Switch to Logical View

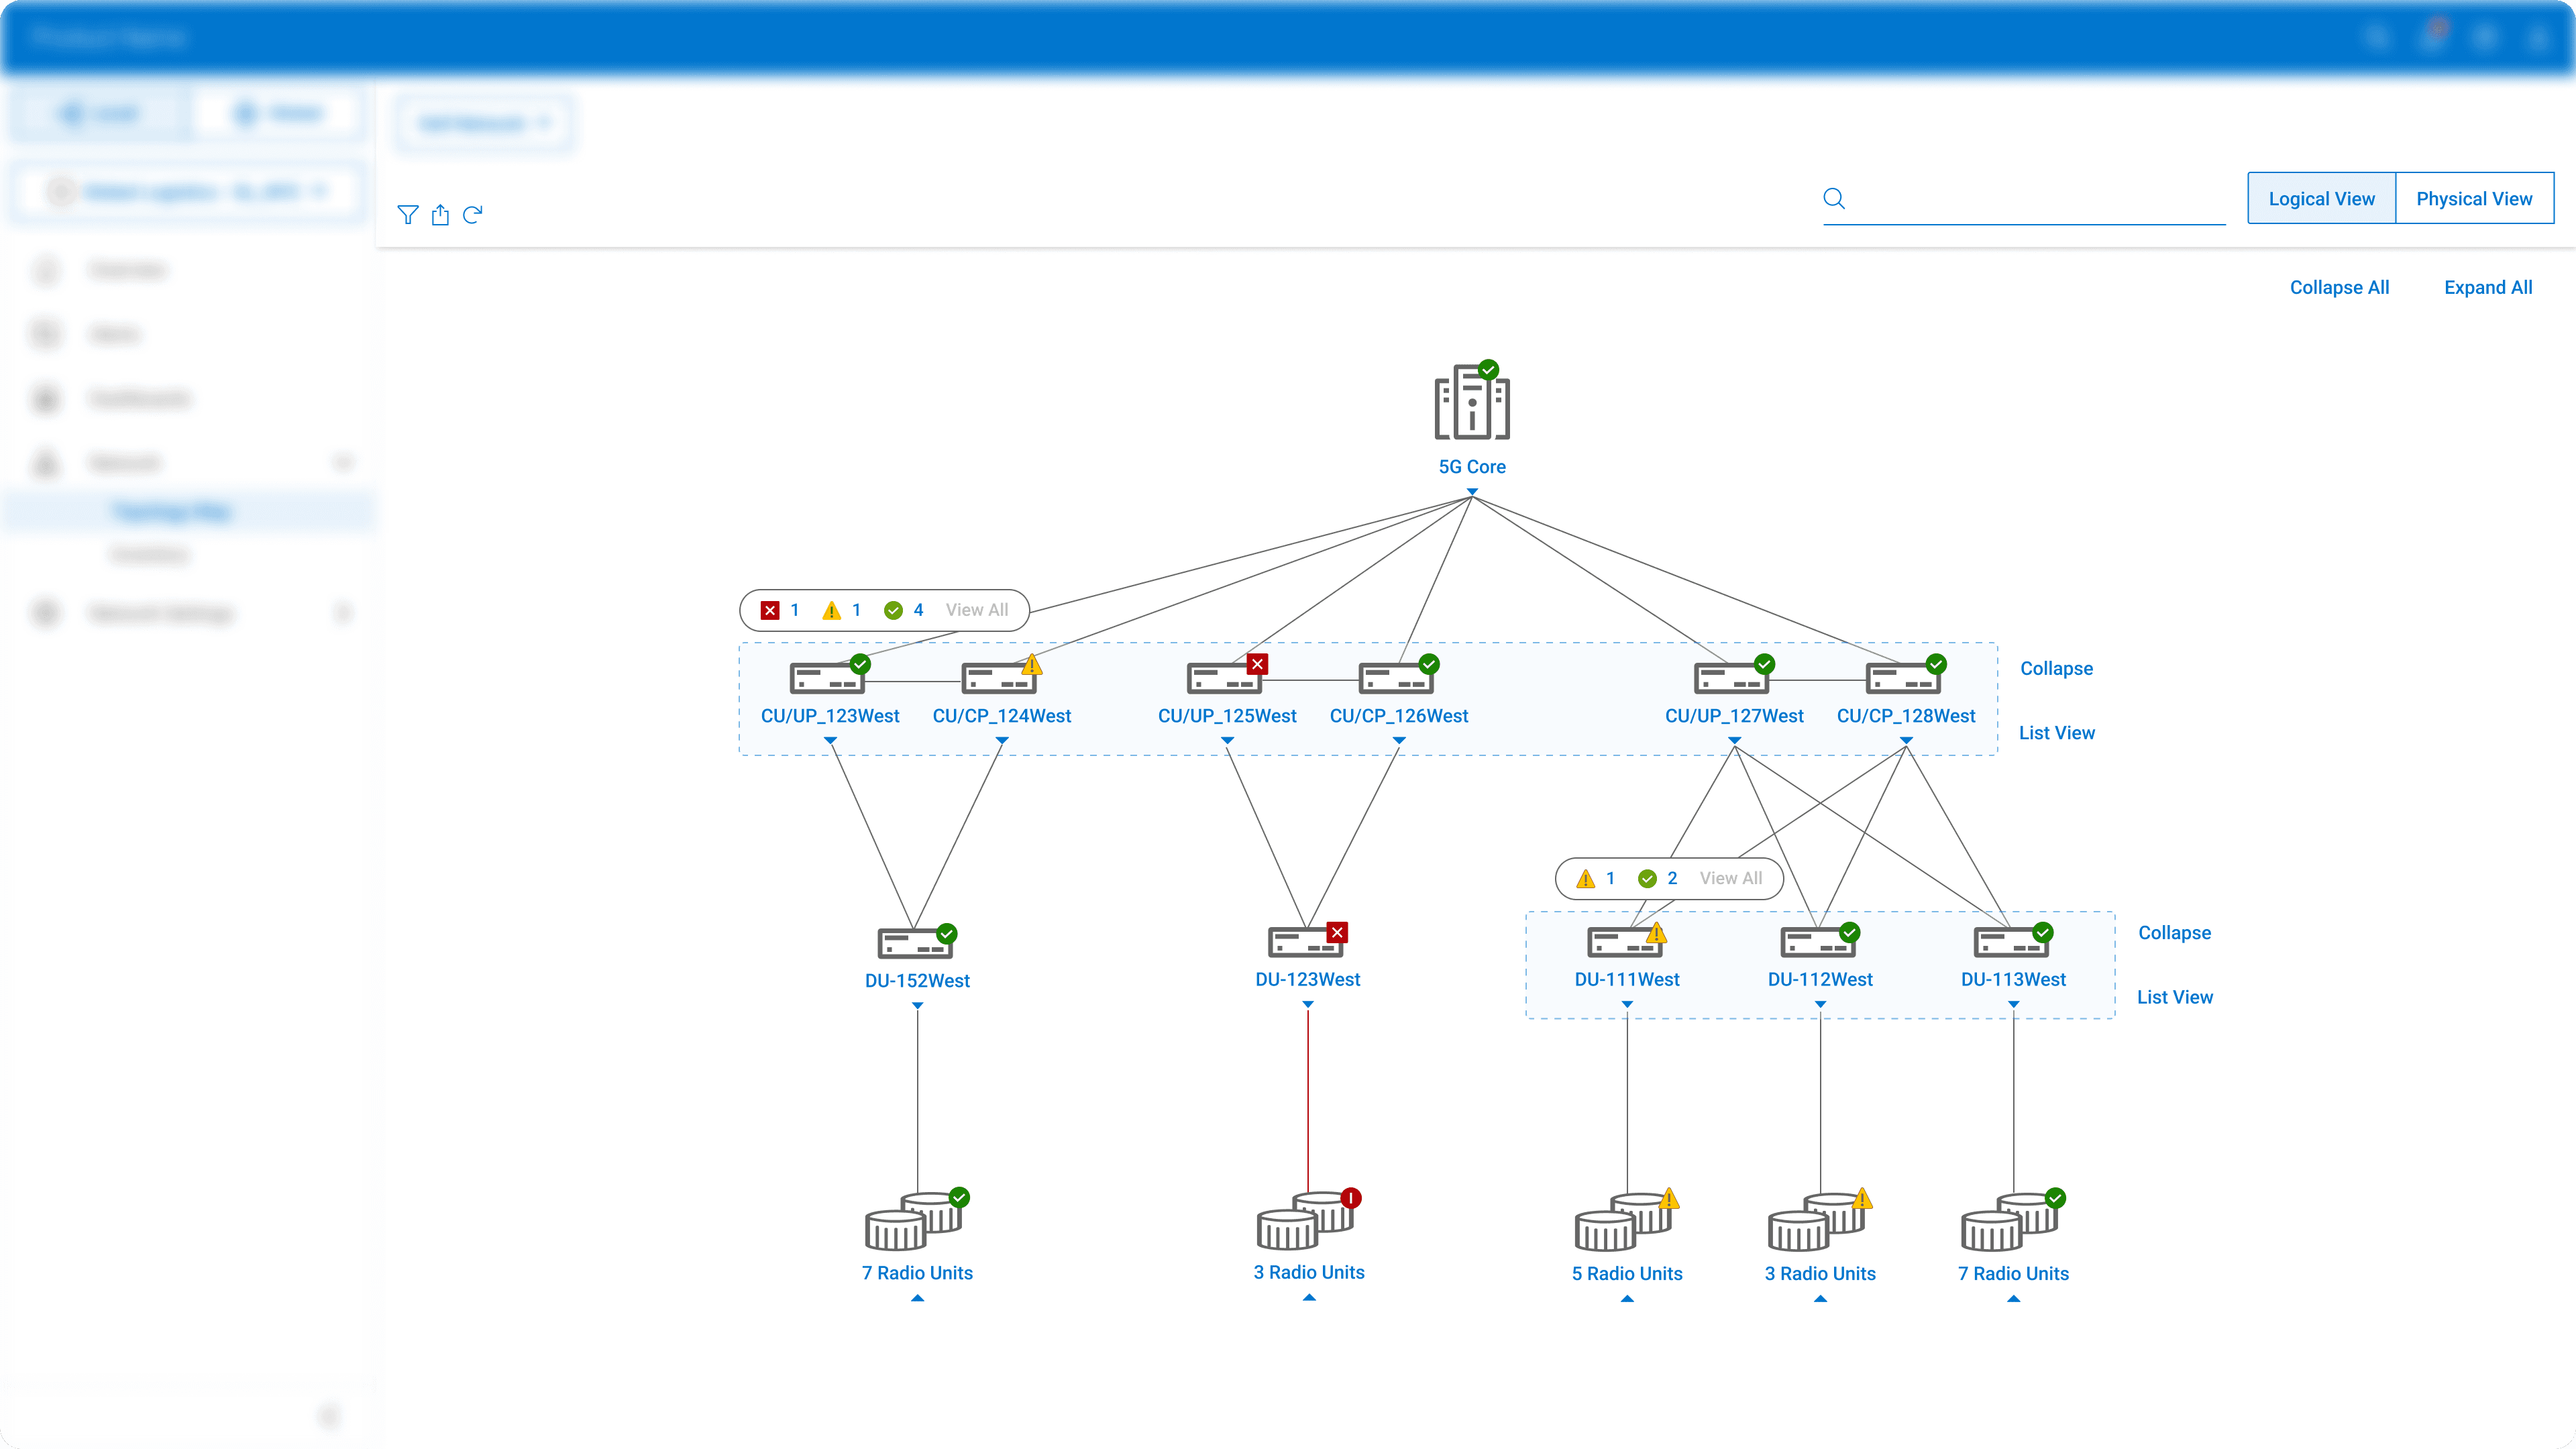coord(2321,198)
